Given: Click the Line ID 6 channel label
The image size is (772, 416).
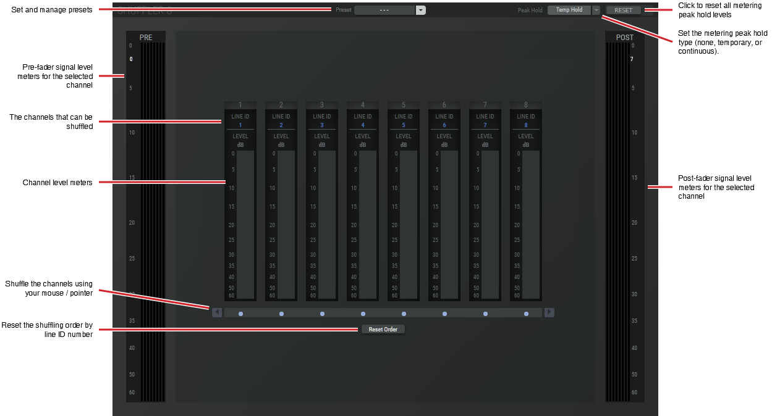Looking at the screenshot, I should [x=444, y=120].
